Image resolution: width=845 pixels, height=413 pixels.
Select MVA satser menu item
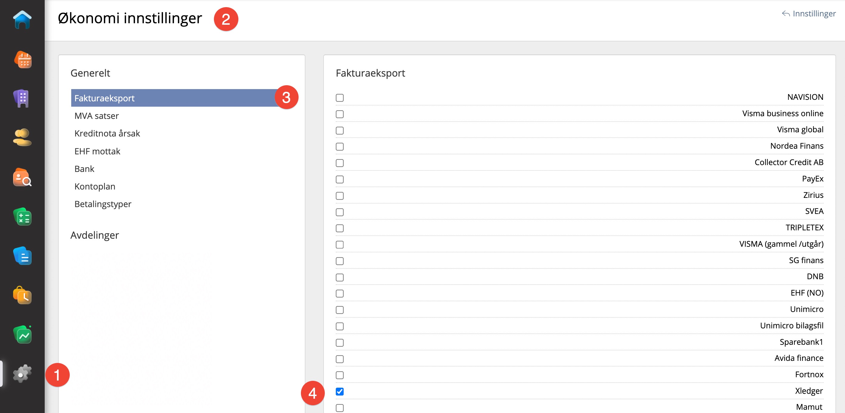tap(97, 116)
